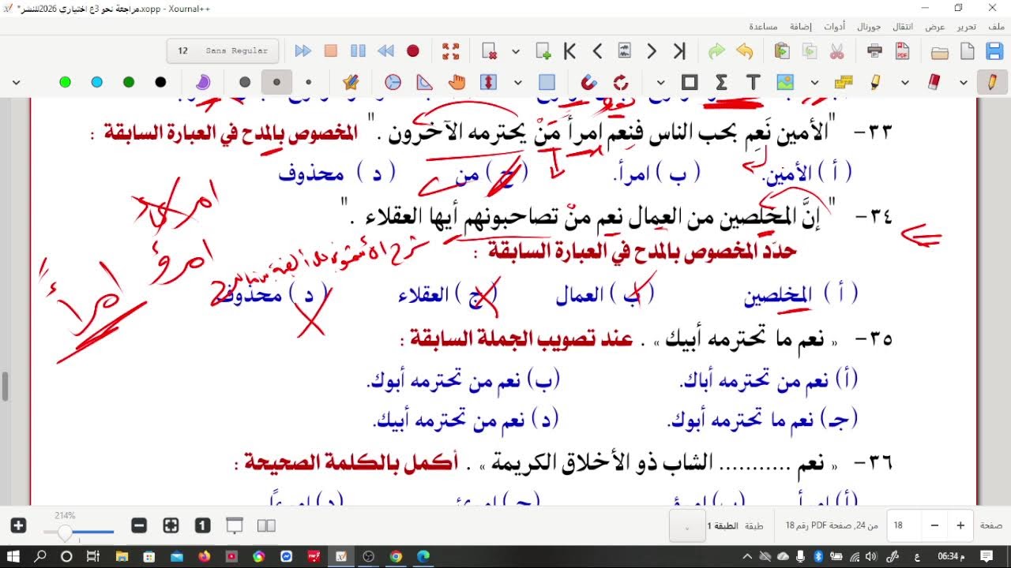Cut selection with the scissors icon

837,52
